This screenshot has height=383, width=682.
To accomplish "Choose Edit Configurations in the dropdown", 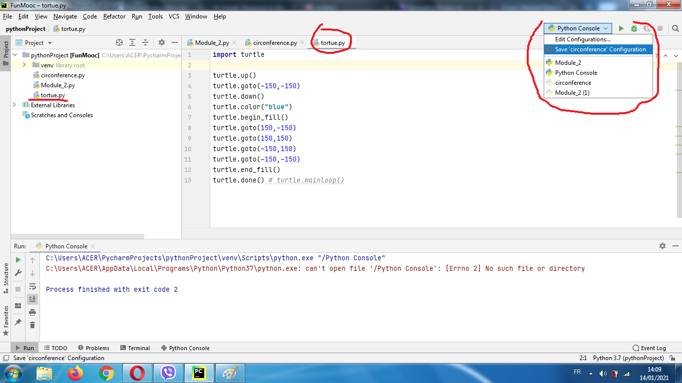I will (598, 39).
